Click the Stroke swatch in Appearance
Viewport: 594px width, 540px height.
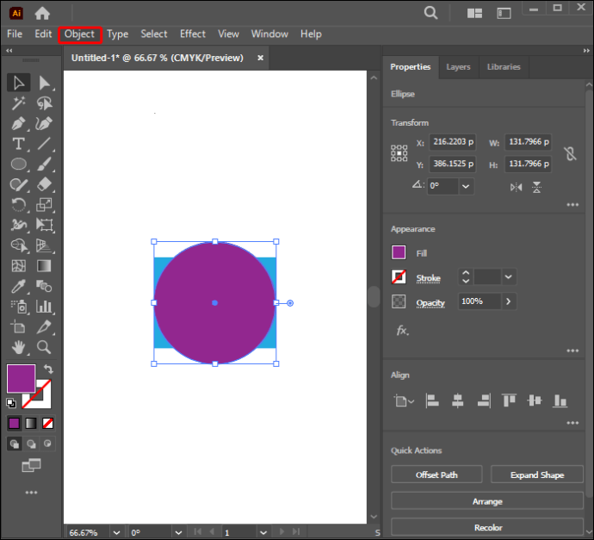pos(399,277)
